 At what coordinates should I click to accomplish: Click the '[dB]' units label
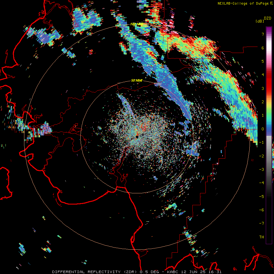pyautogui.click(x=260, y=21)
